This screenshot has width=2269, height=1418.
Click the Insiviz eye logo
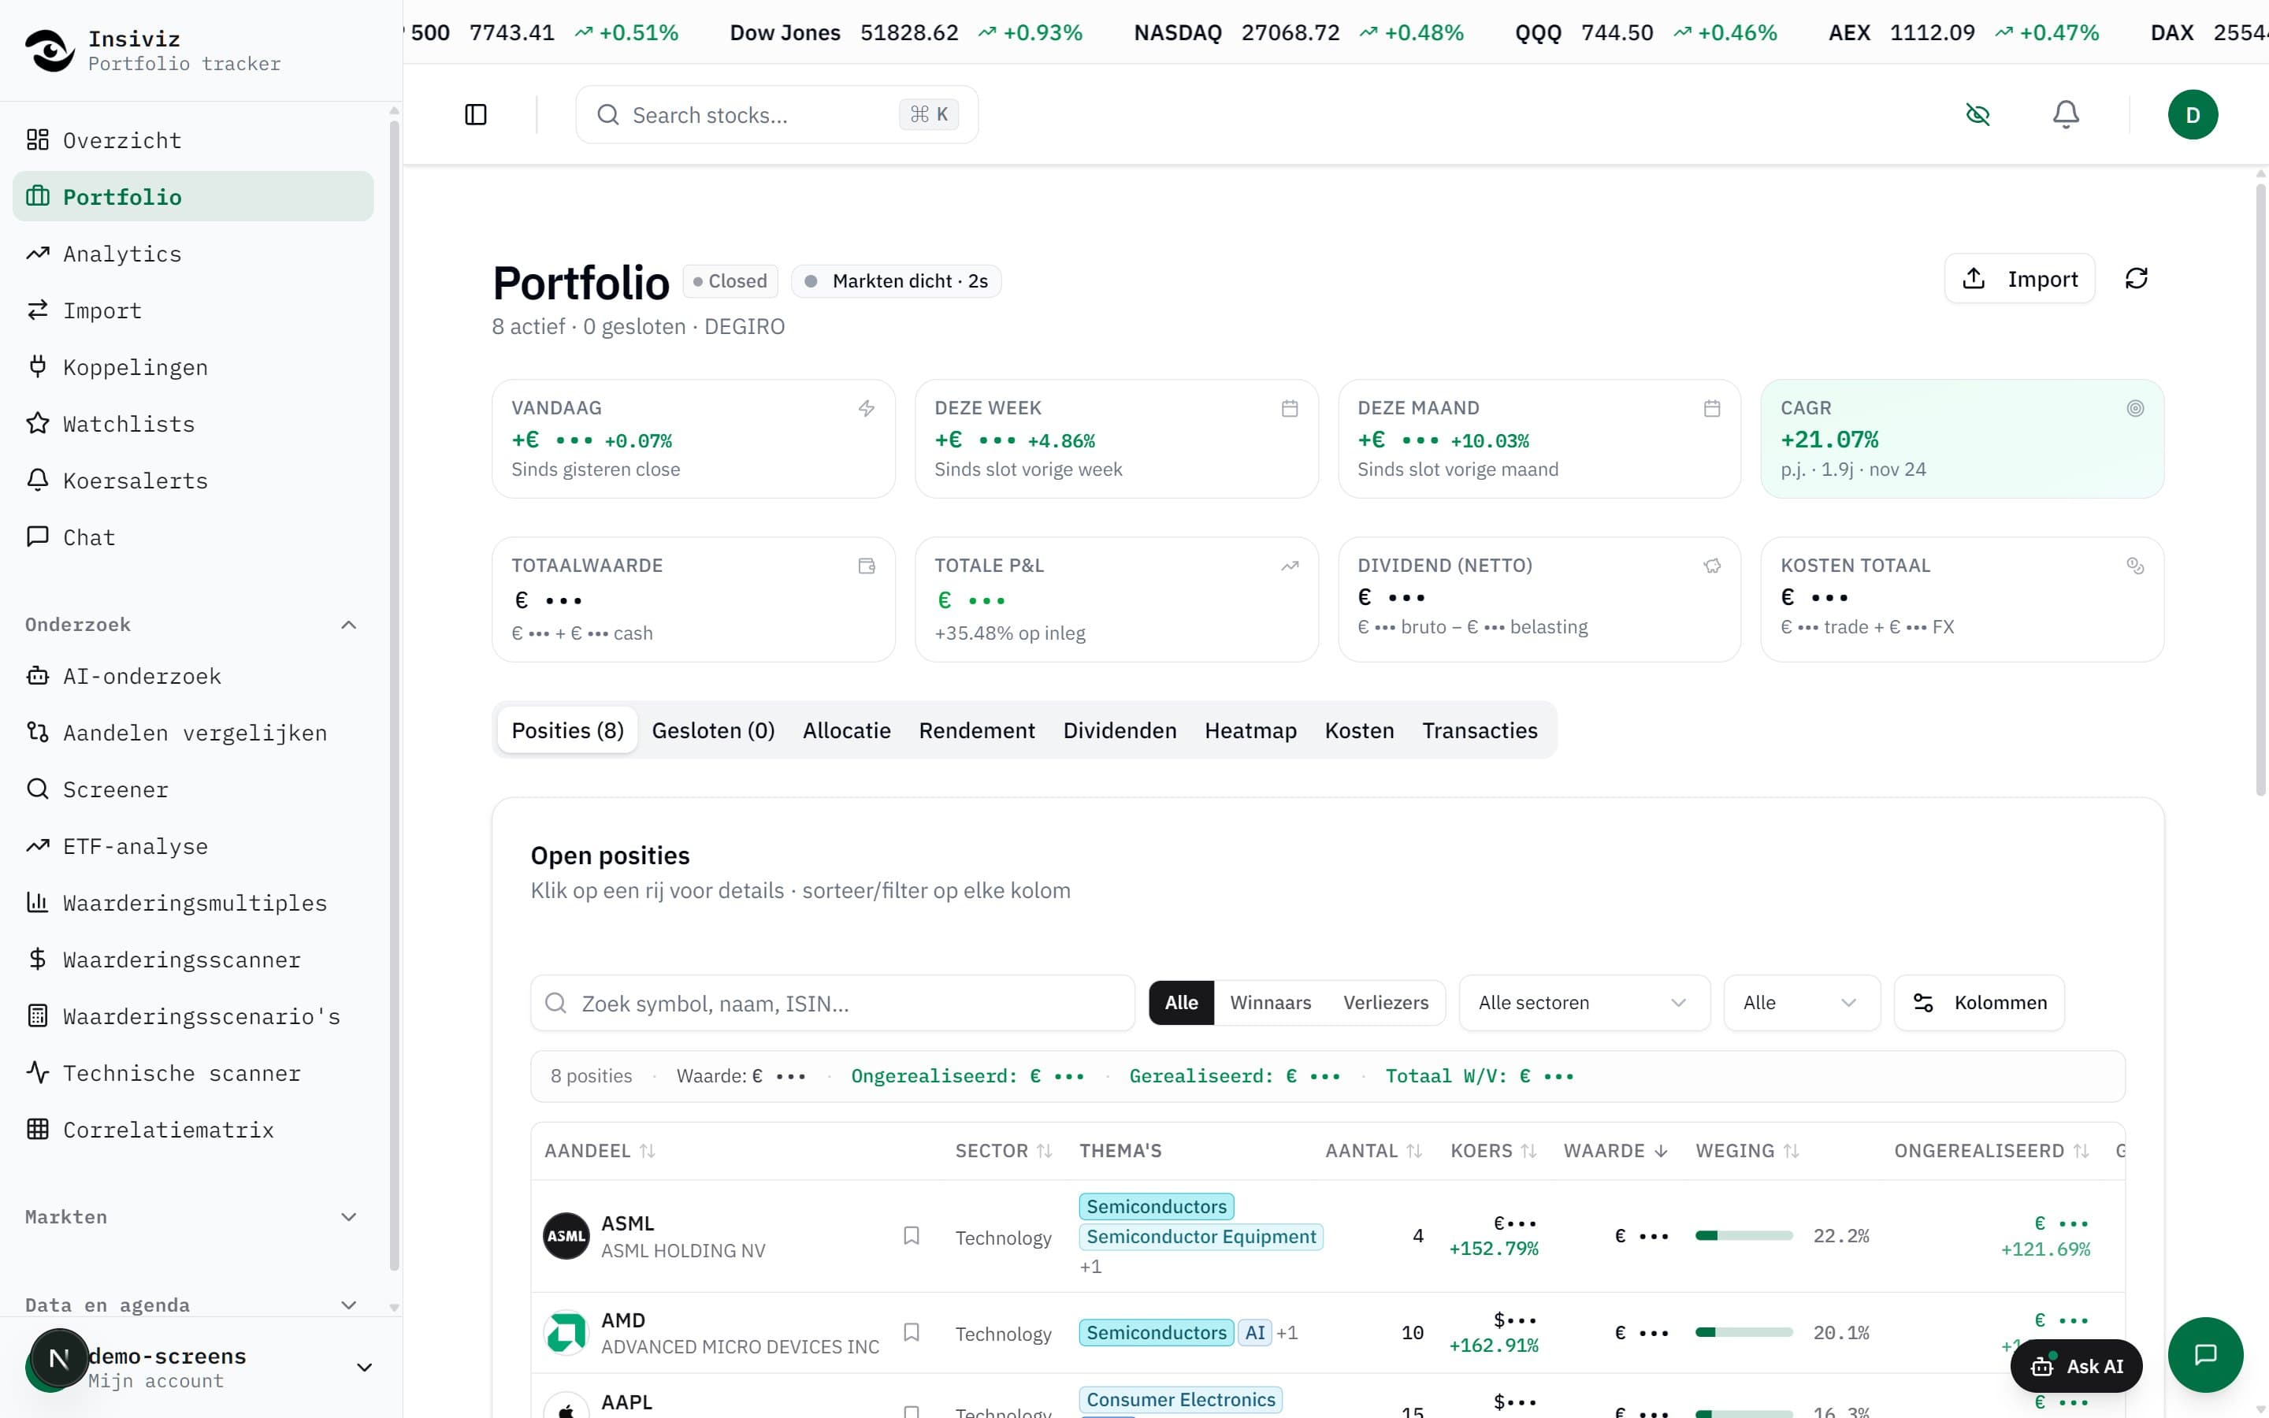50,50
